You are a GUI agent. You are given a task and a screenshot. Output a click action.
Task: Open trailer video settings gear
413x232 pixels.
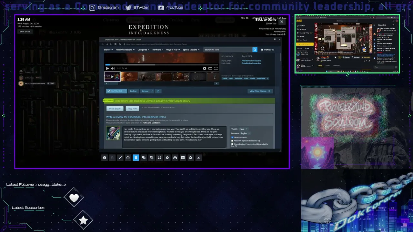pyautogui.click(x=205, y=68)
